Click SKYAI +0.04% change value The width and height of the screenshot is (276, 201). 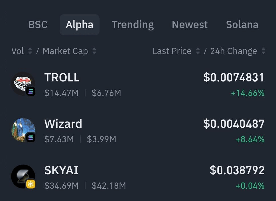[250, 186]
